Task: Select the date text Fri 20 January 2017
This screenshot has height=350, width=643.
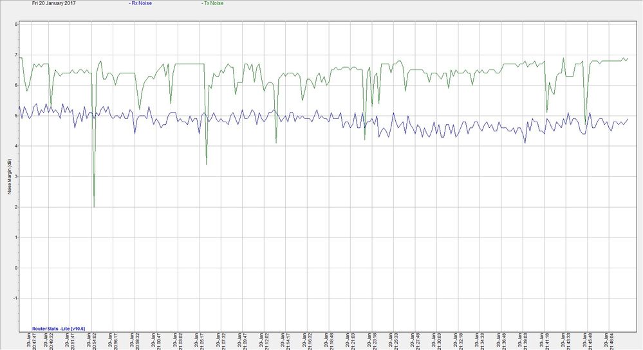Action: pyautogui.click(x=53, y=3)
